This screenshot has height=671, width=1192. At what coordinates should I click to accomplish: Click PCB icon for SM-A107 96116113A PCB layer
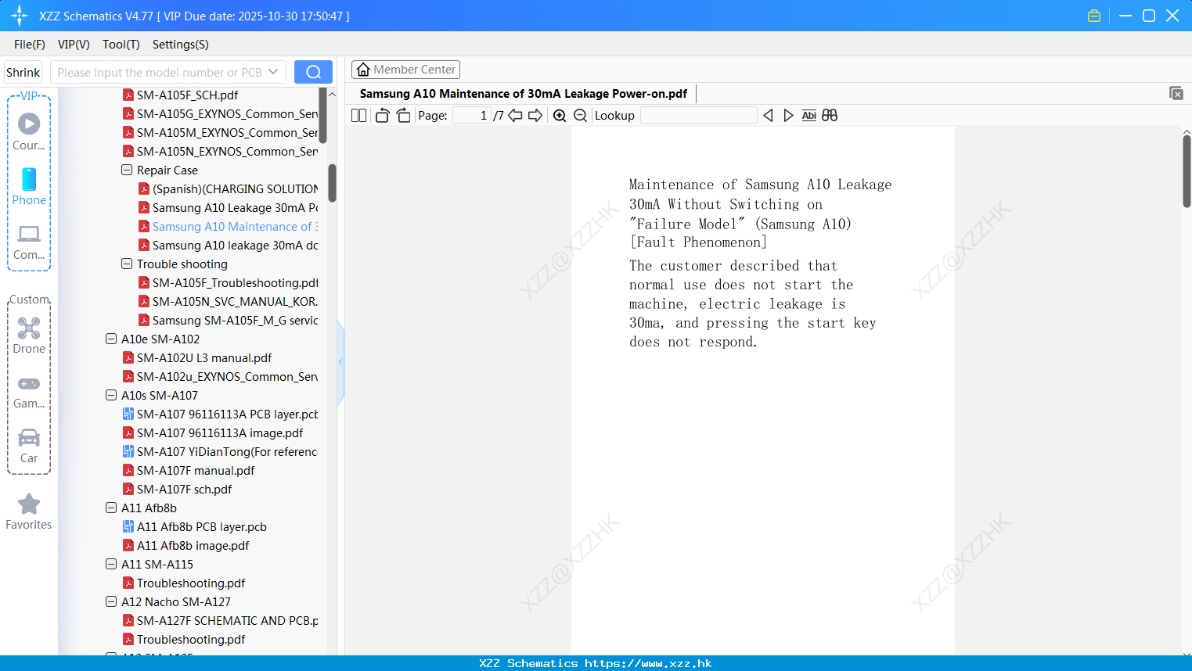128,414
